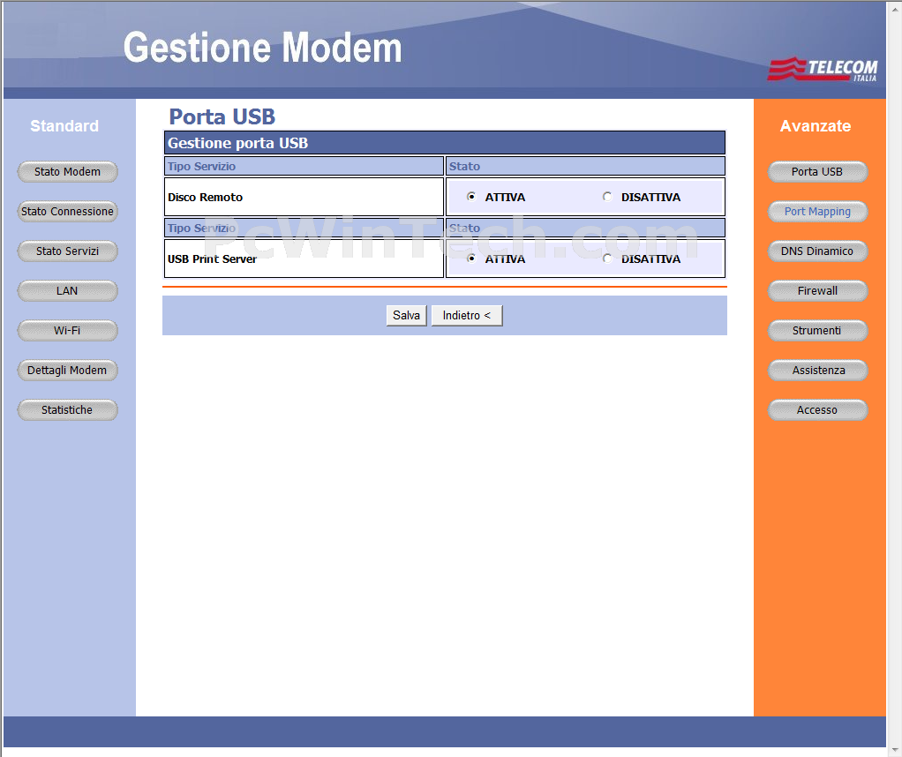
Task: Go back with Indietro button
Action: 467,315
